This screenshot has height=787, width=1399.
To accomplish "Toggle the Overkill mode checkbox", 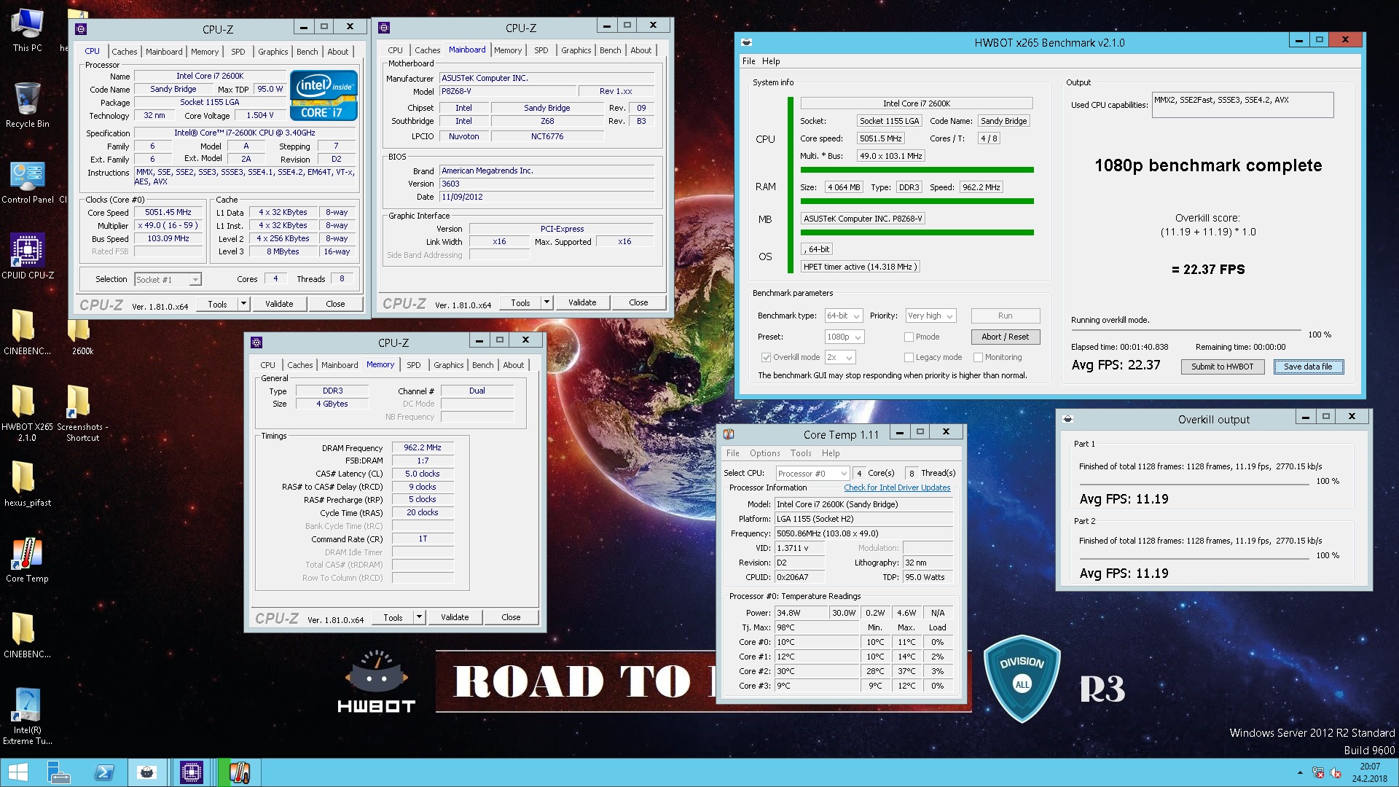I will coord(766,357).
